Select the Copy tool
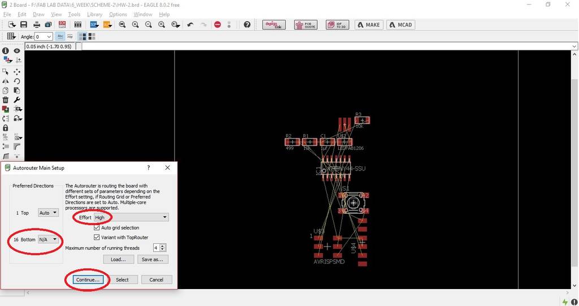The width and height of the screenshot is (579, 306). click(6, 90)
